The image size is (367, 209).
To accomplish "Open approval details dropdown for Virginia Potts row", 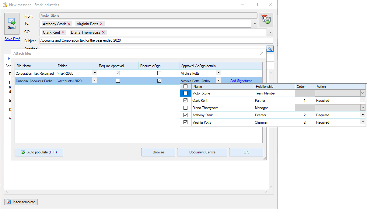I will coord(218,73).
